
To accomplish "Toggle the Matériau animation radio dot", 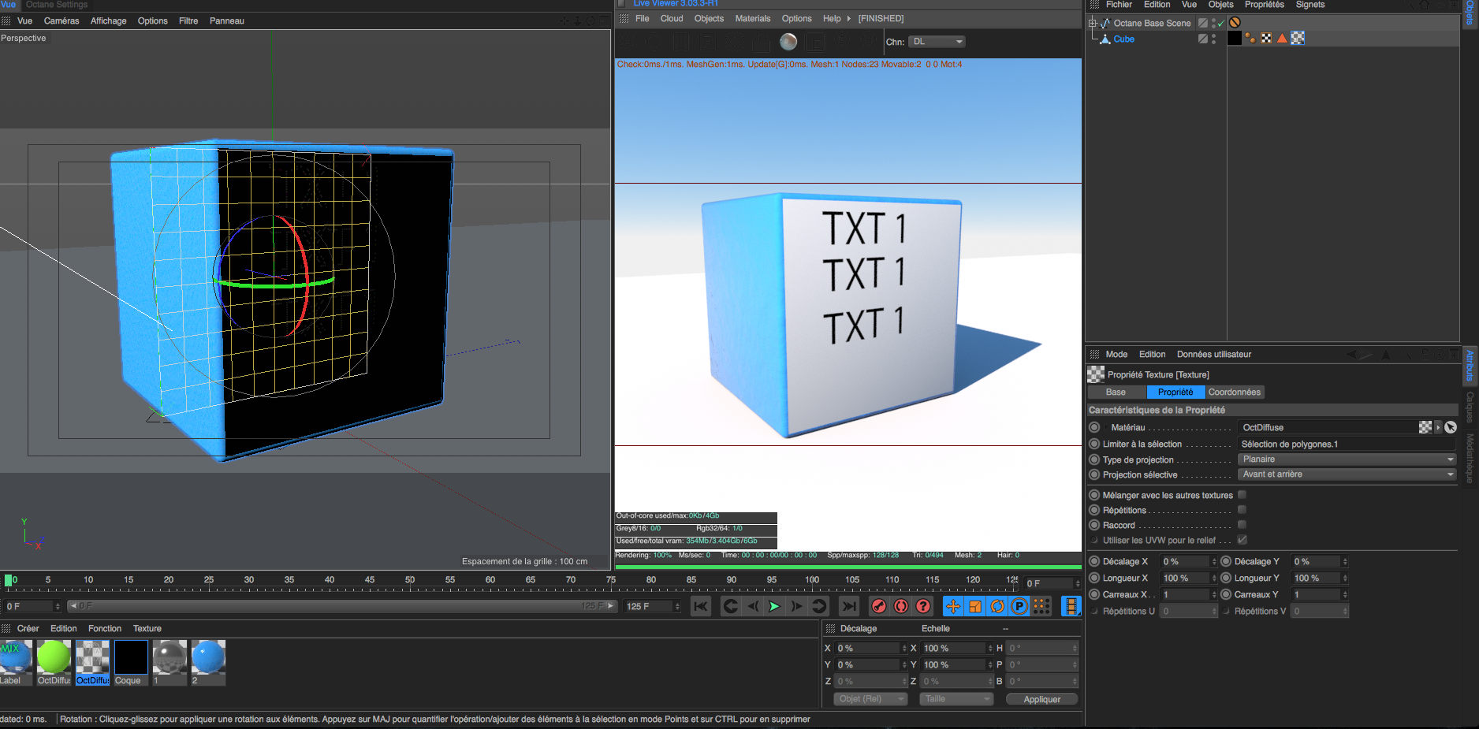I will pos(1094,427).
